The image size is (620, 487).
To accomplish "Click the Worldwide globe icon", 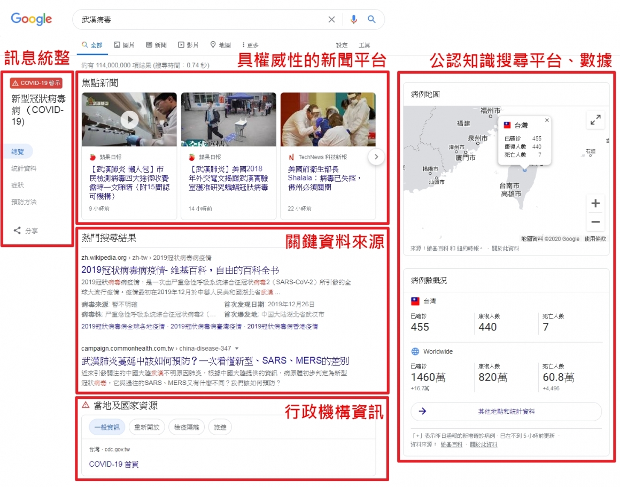I will 415,351.
